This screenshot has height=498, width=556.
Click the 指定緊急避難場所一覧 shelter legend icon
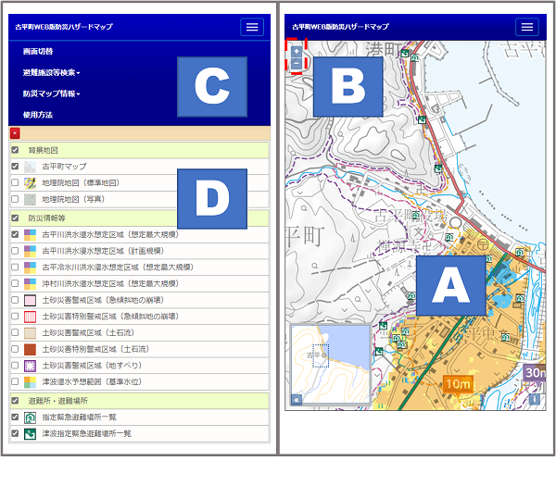pyautogui.click(x=30, y=417)
